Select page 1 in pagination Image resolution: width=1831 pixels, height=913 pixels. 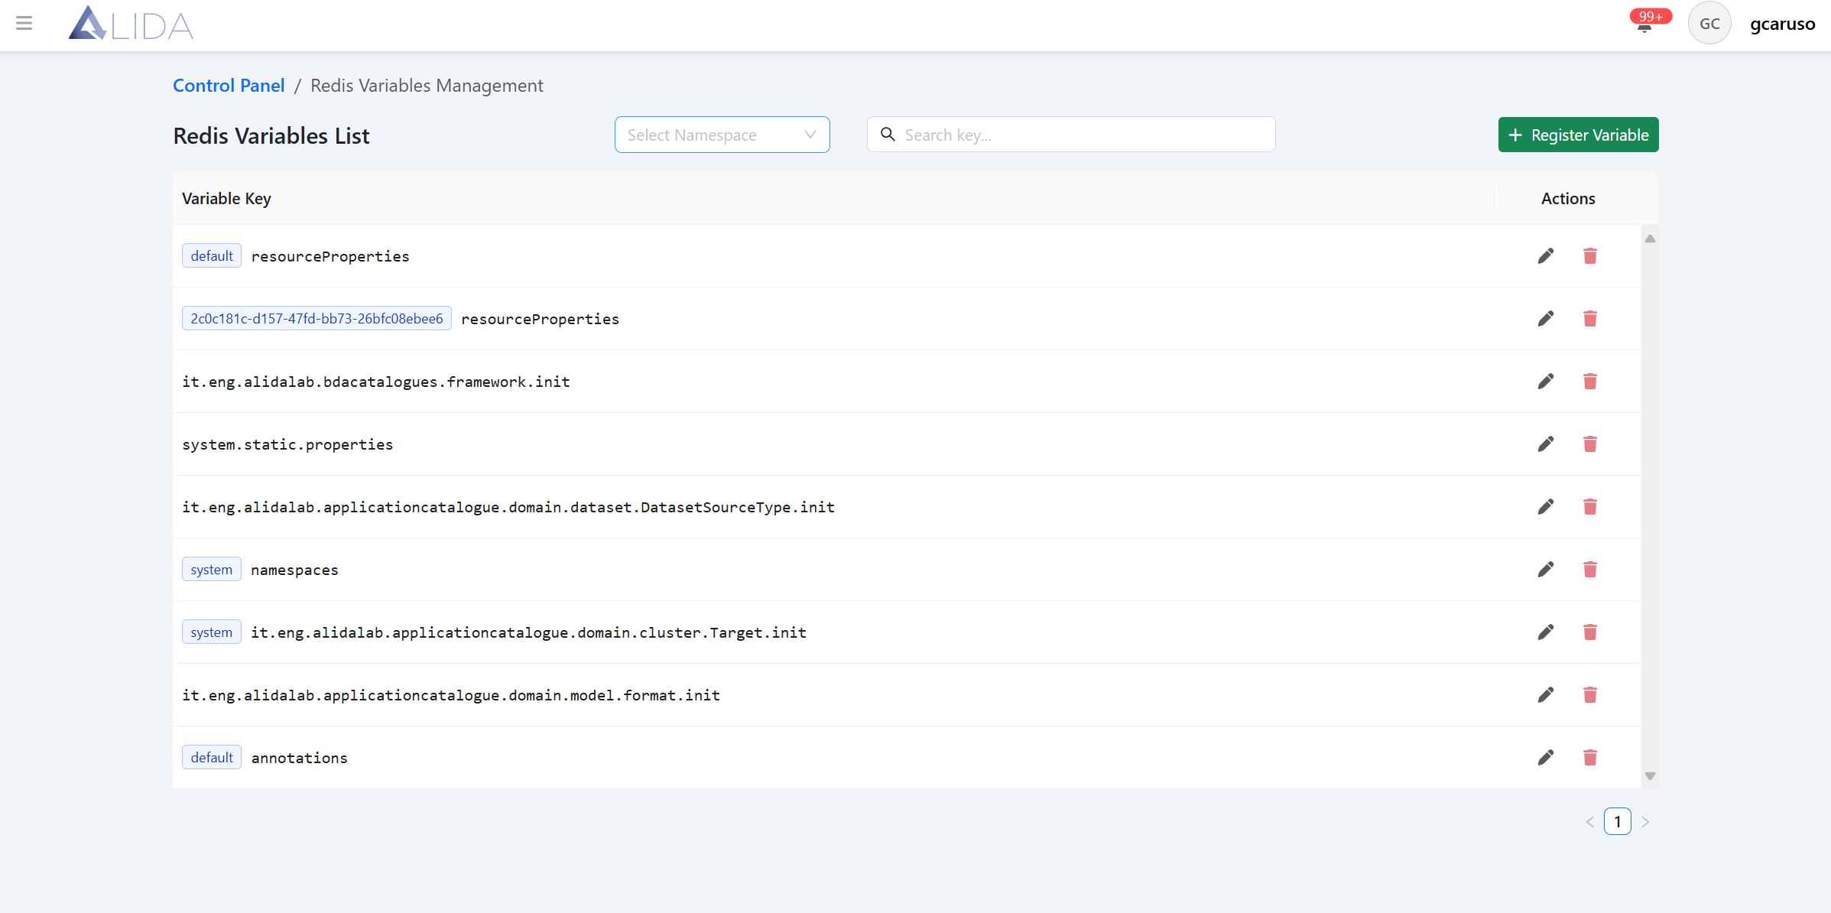(x=1618, y=822)
